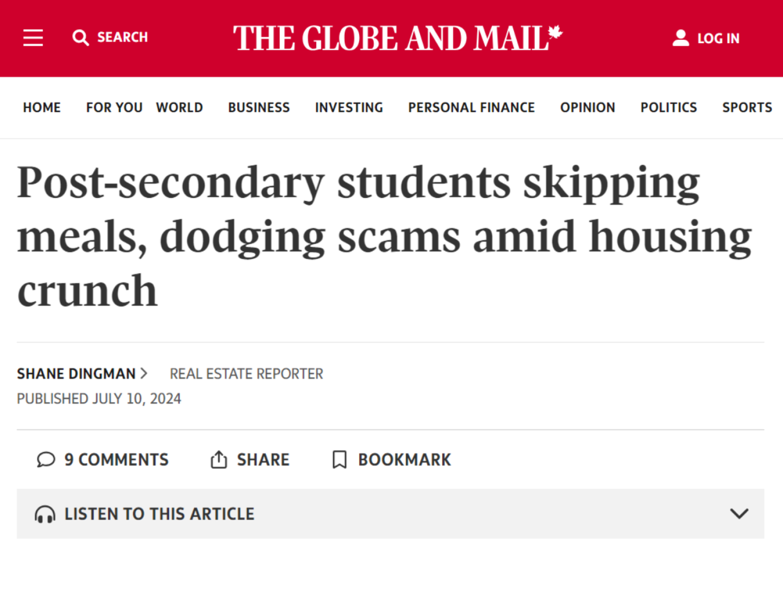
Task: Expand the Listen to this article chevron
Action: pos(739,514)
